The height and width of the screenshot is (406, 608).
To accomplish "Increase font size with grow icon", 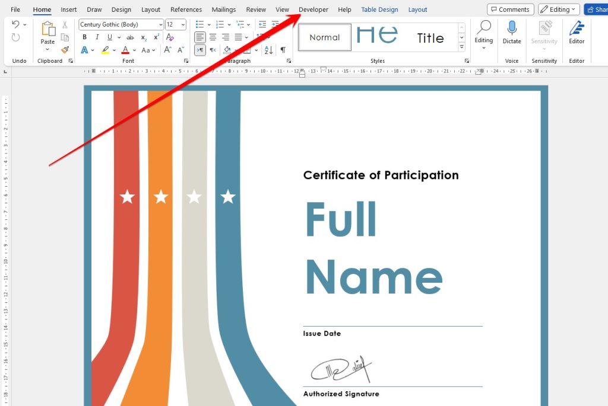I will tap(167, 50).
